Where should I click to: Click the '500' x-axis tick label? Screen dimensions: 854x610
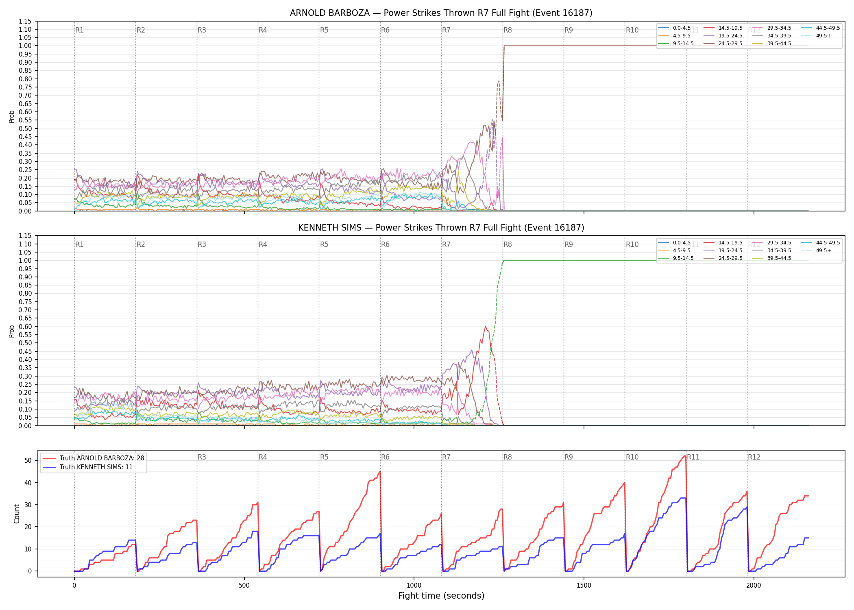[x=244, y=586]
